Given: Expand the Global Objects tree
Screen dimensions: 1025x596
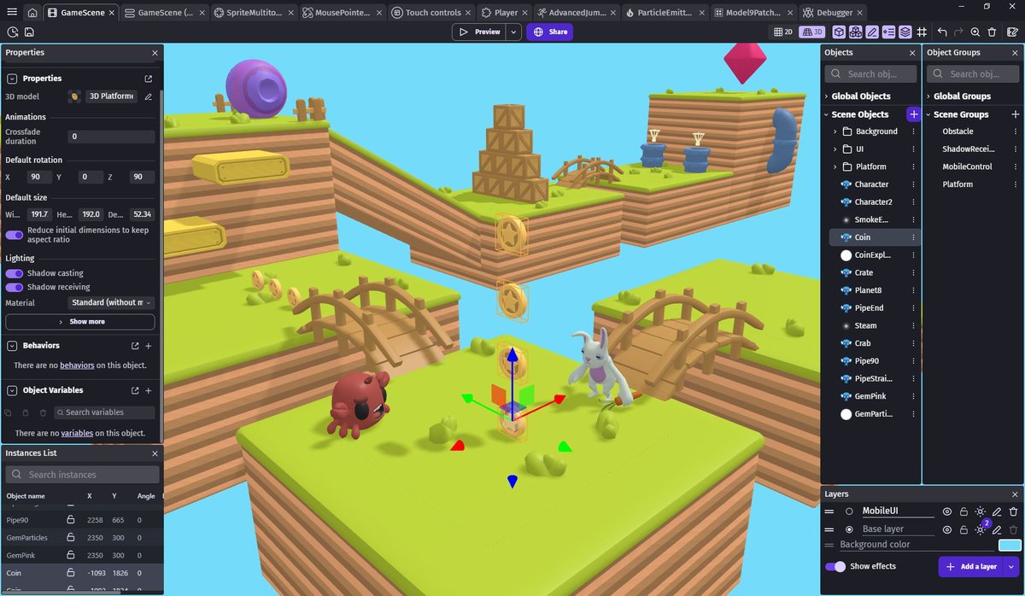Looking at the screenshot, I should [x=827, y=96].
